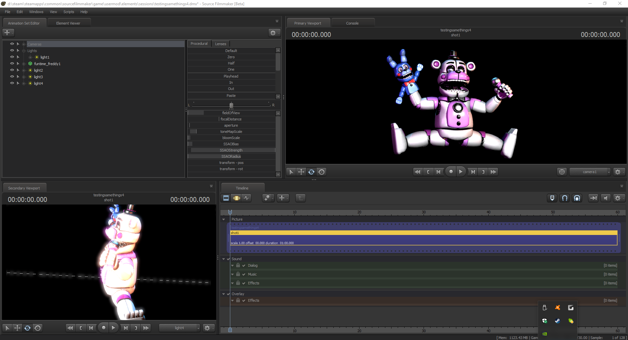Viewport: 628px width, 340px height.
Task: Open the camera1 dropdown in the Primary Viewport
Action: (590, 172)
